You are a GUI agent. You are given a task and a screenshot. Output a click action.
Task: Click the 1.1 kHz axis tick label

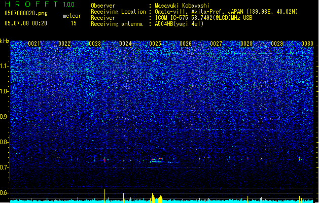point(5,66)
